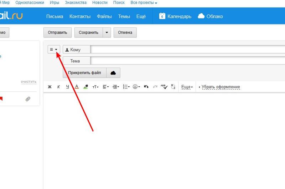Click the Bold (Ж) formatting icon
Screen dimensions: 285x189
pyautogui.click(x=50, y=87)
